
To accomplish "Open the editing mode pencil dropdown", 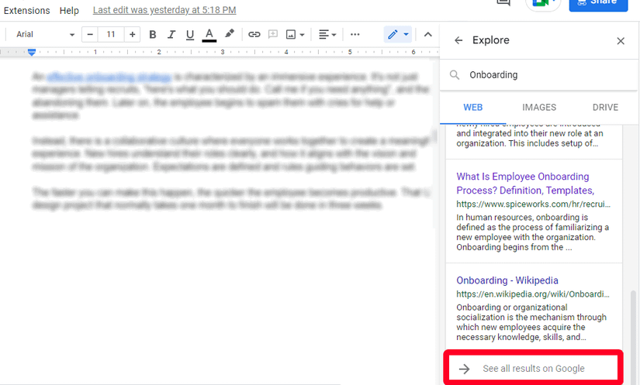I will point(398,35).
